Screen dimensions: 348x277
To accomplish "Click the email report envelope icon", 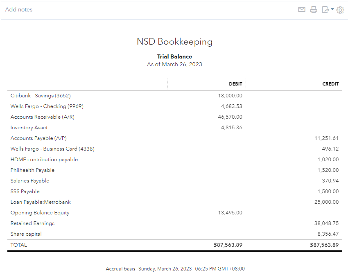I will [302, 10].
